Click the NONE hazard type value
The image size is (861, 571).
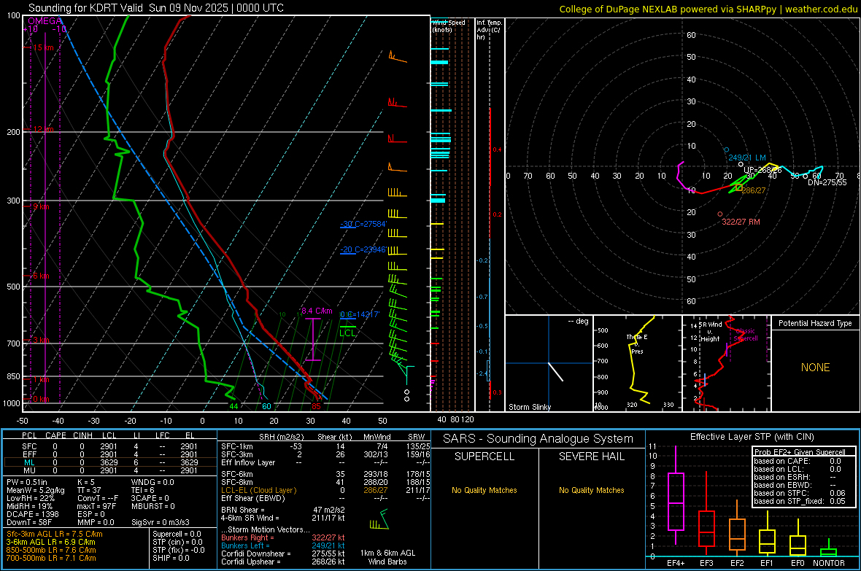pos(815,368)
